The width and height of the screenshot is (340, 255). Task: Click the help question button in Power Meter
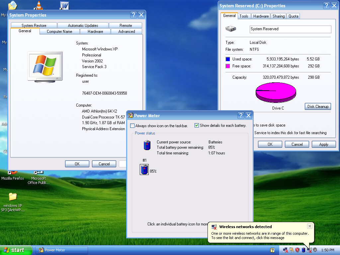[x=241, y=115]
